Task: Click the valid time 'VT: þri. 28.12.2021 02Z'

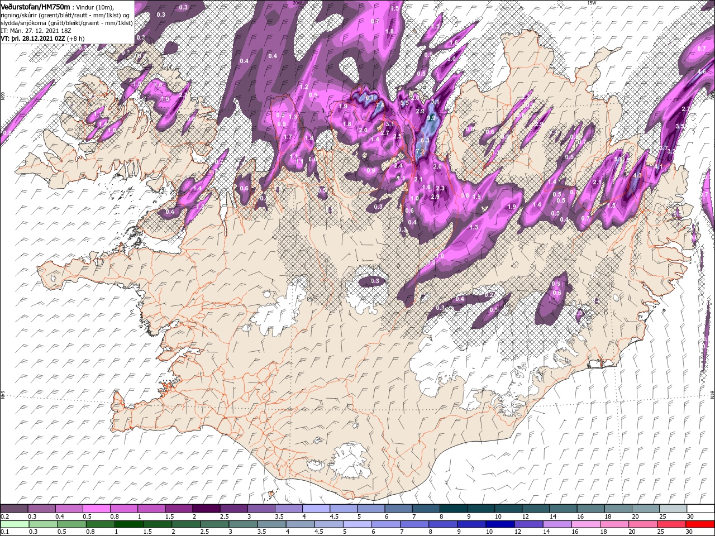Action: coord(32,39)
